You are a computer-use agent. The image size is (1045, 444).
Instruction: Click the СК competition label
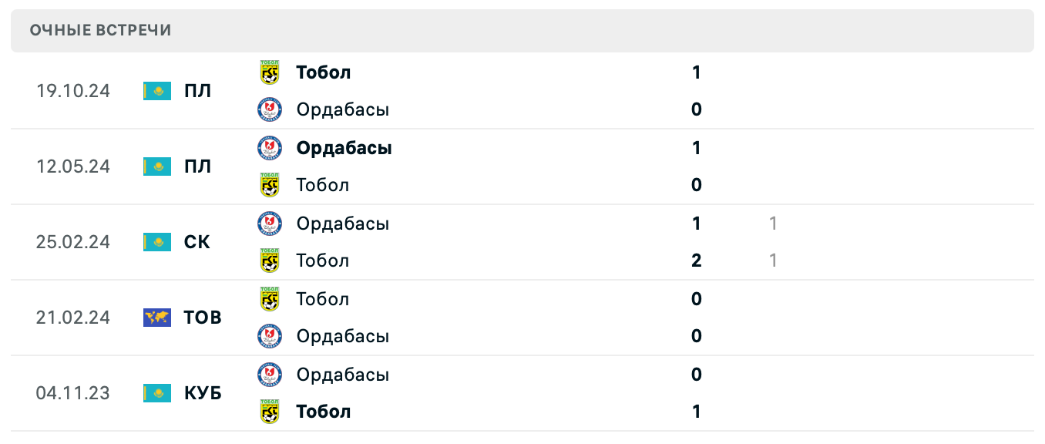197,241
